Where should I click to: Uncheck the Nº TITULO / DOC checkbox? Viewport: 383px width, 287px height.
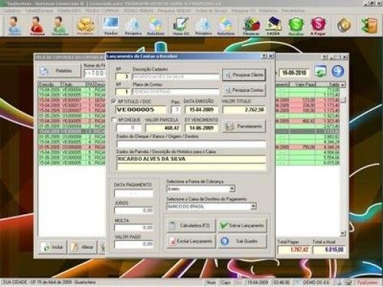(113, 101)
